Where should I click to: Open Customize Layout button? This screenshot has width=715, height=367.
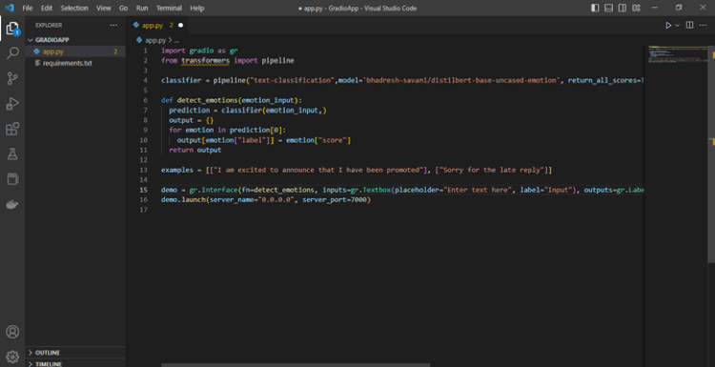[636, 8]
